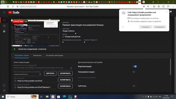
Task: Open the Manage calendar icon in sidebar
Action: click(x=4, y=31)
